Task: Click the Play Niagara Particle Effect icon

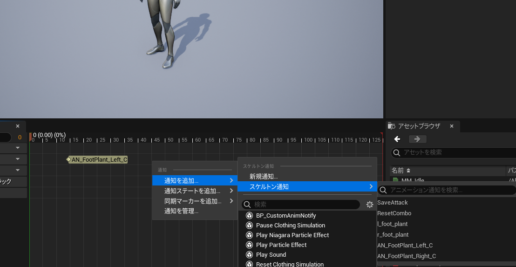Action: [249, 235]
